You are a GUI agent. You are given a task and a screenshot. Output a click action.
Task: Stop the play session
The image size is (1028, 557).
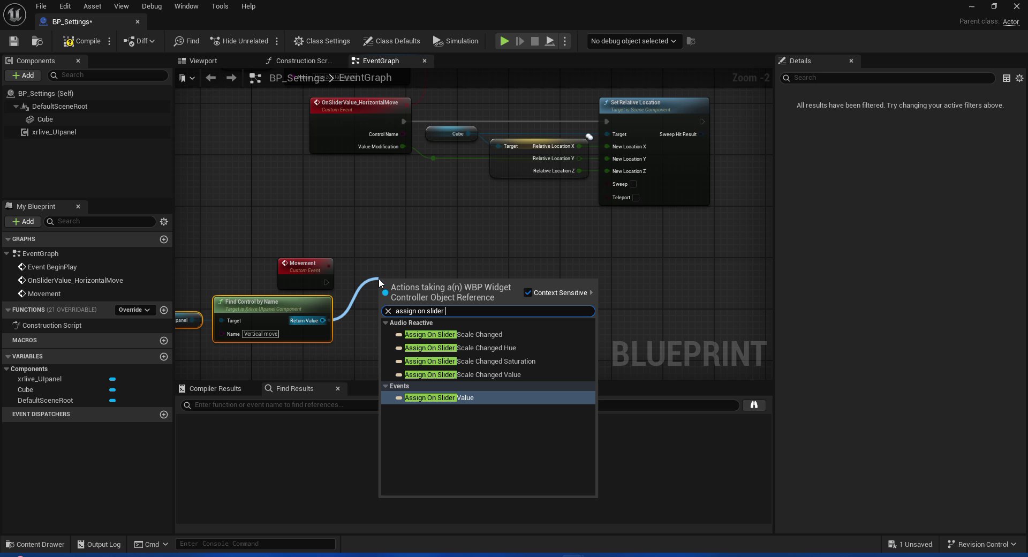534,41
